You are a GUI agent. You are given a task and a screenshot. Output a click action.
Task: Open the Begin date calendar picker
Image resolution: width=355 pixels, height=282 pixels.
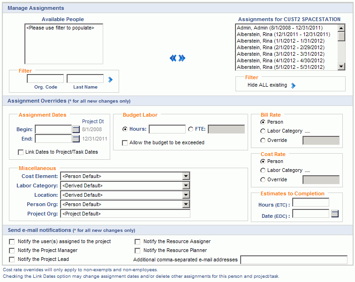click(76, 129)
